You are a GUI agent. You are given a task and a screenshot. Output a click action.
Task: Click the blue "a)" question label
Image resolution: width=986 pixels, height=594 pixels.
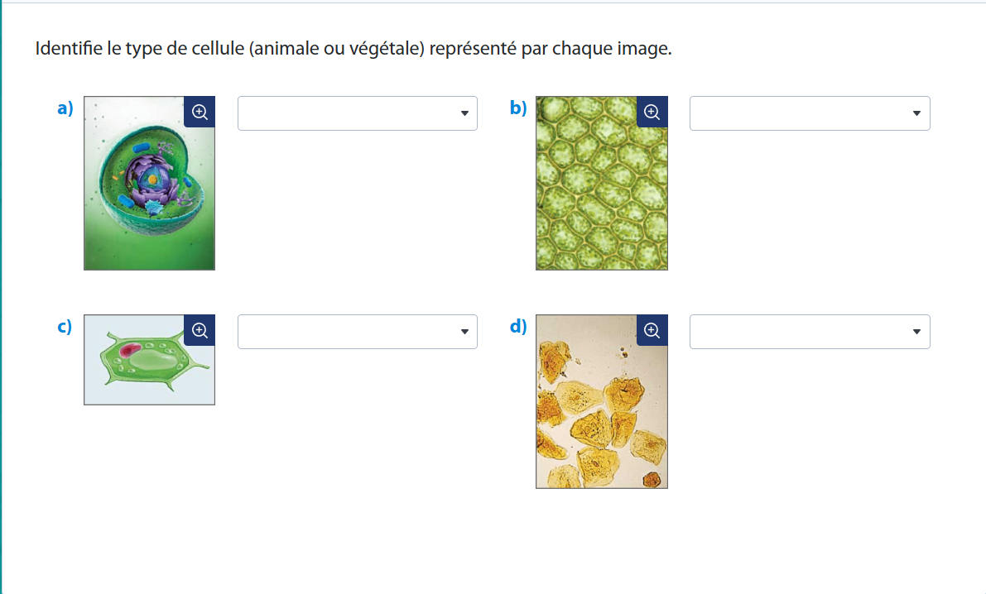(65, 108)
